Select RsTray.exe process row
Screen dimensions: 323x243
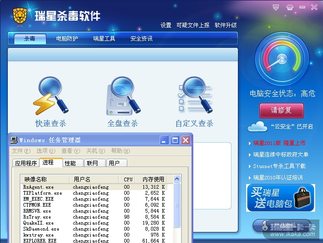coord(95,217)
